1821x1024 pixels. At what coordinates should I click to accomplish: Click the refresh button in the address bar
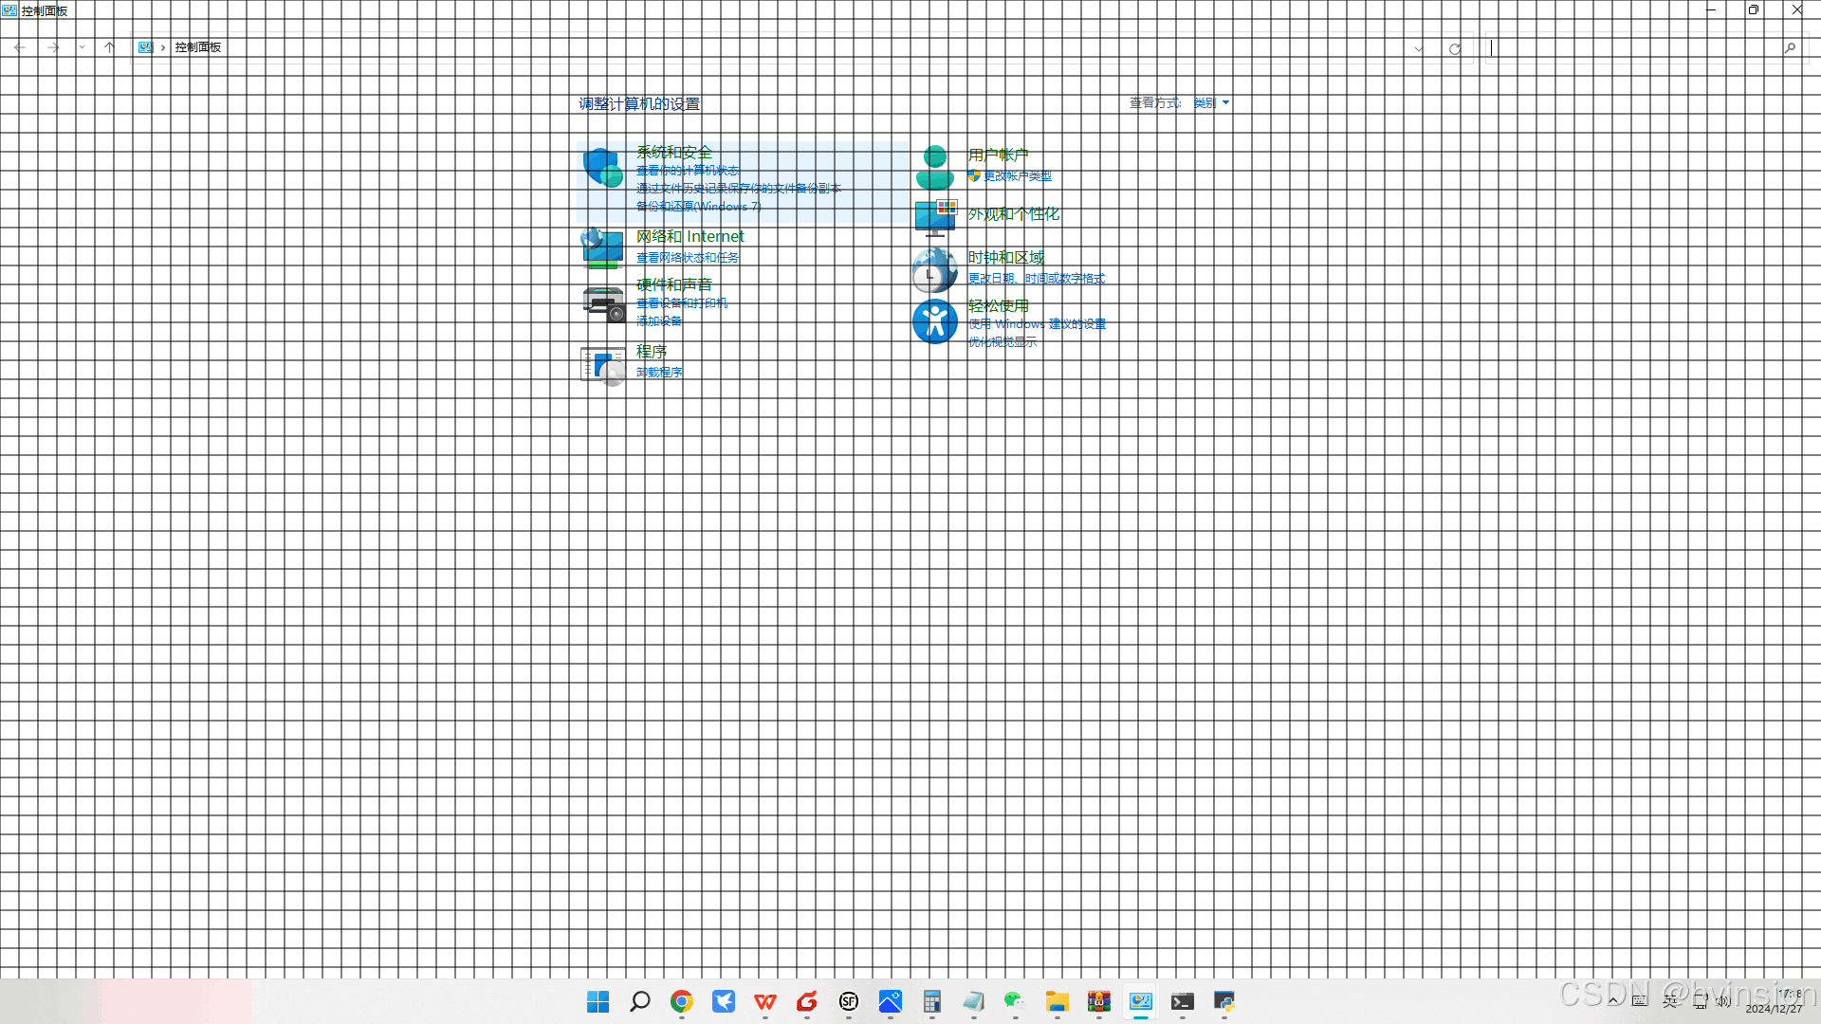point(1454,48)
